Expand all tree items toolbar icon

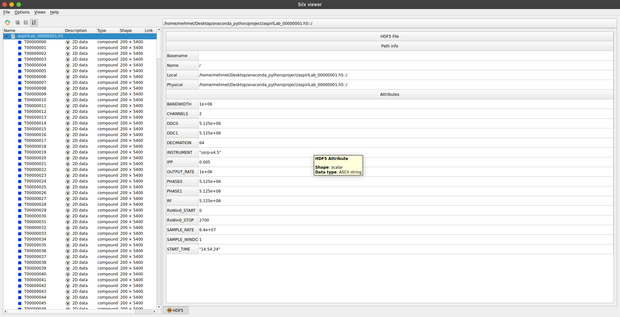pos(18,23)
